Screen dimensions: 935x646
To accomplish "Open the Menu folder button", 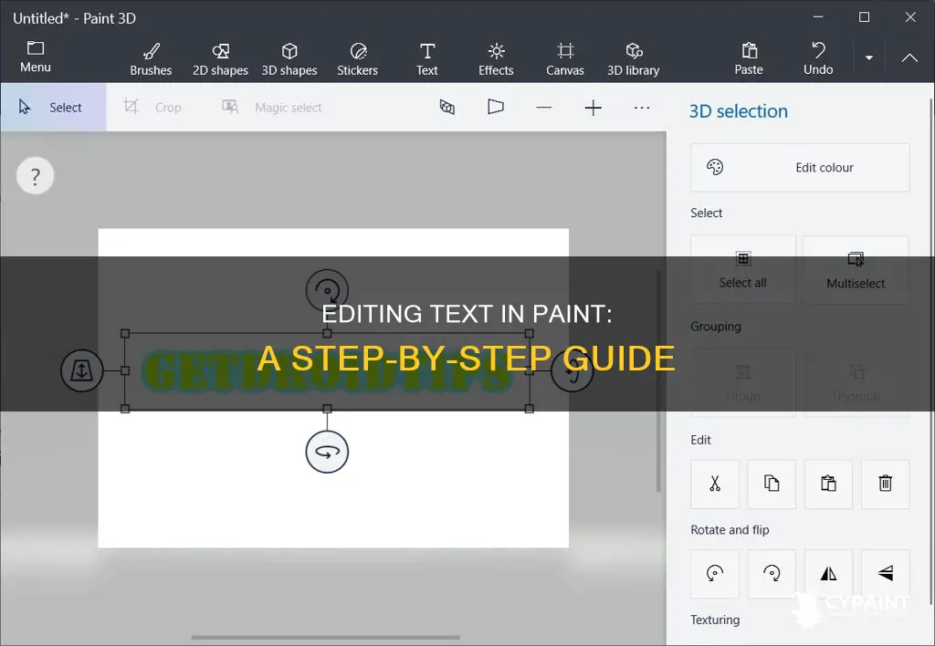I will click(x=36, y=57).
